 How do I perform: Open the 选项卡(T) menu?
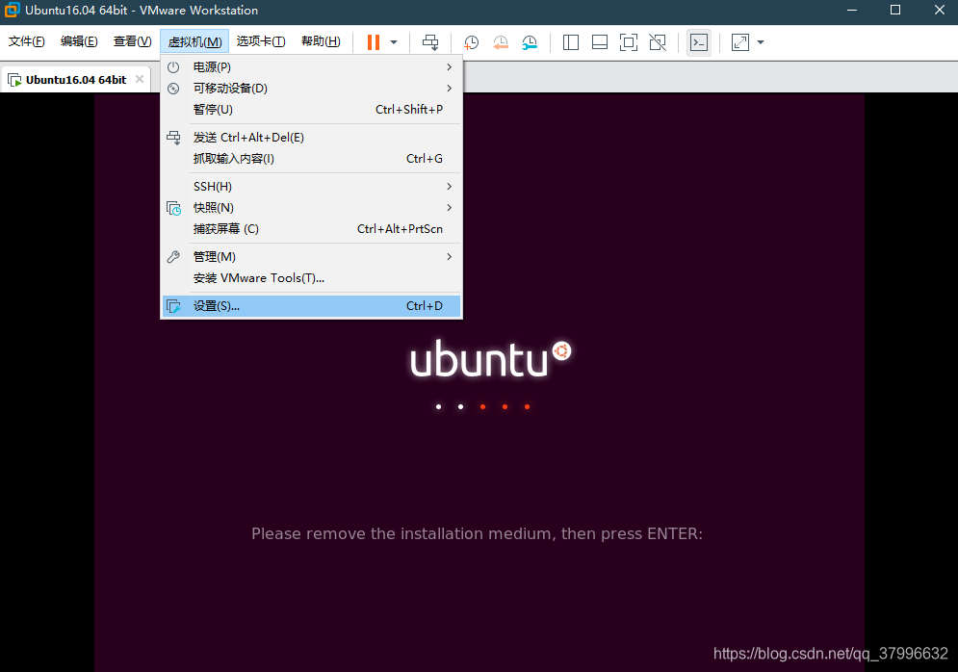pos(261,41)
